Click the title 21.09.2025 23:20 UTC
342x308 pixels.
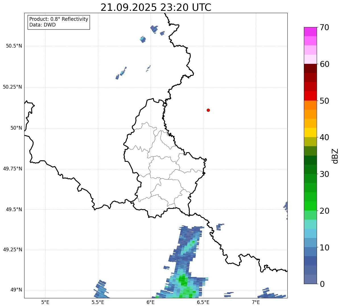tap(156, 7)
